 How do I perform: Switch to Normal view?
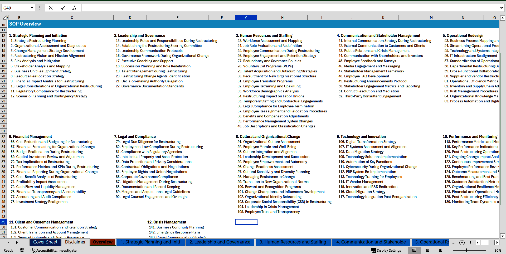click(414, 250)
